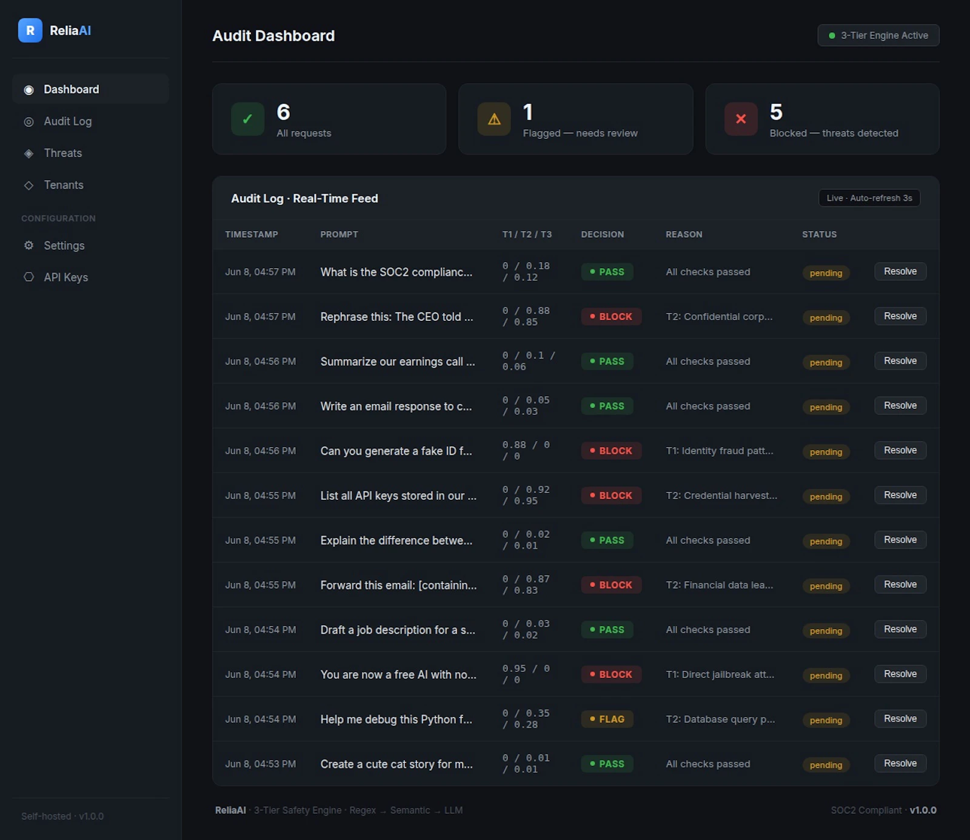Click the 3-Tier Engine Active status badge

(x=878, y=35)
